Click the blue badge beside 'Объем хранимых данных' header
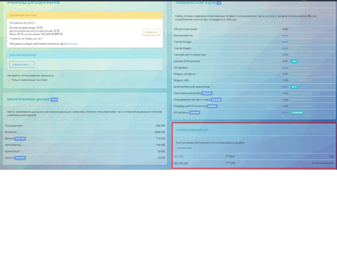Image resolution: width=337 pixels, height=265 pixels. pyautogui.click(x=54, y=100)
